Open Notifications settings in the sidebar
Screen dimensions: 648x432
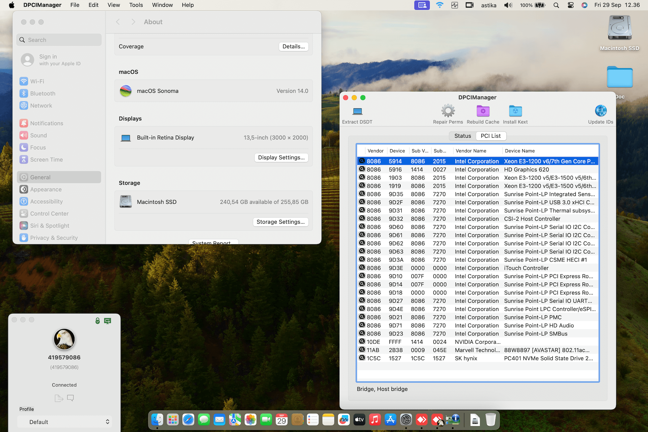pos(59,123)
